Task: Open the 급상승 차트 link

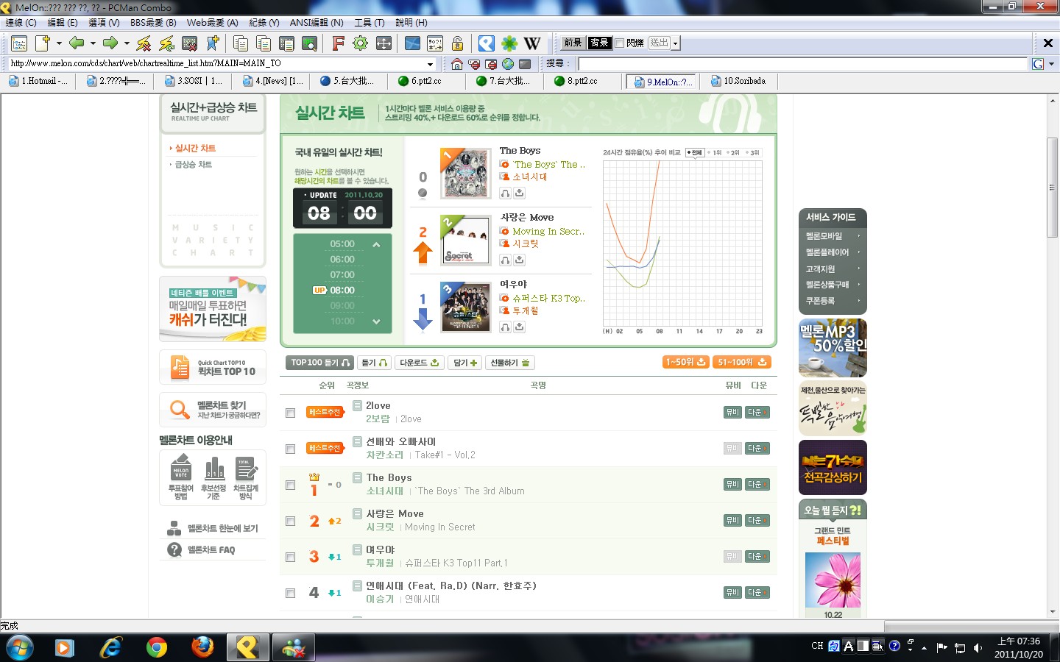Action: click(x=194, y=165)
